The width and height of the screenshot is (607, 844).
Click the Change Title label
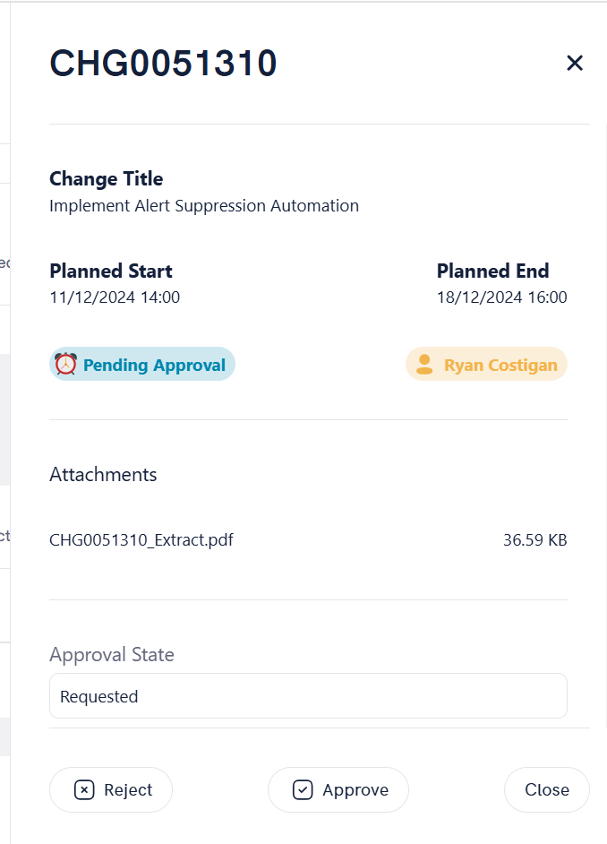106,178
